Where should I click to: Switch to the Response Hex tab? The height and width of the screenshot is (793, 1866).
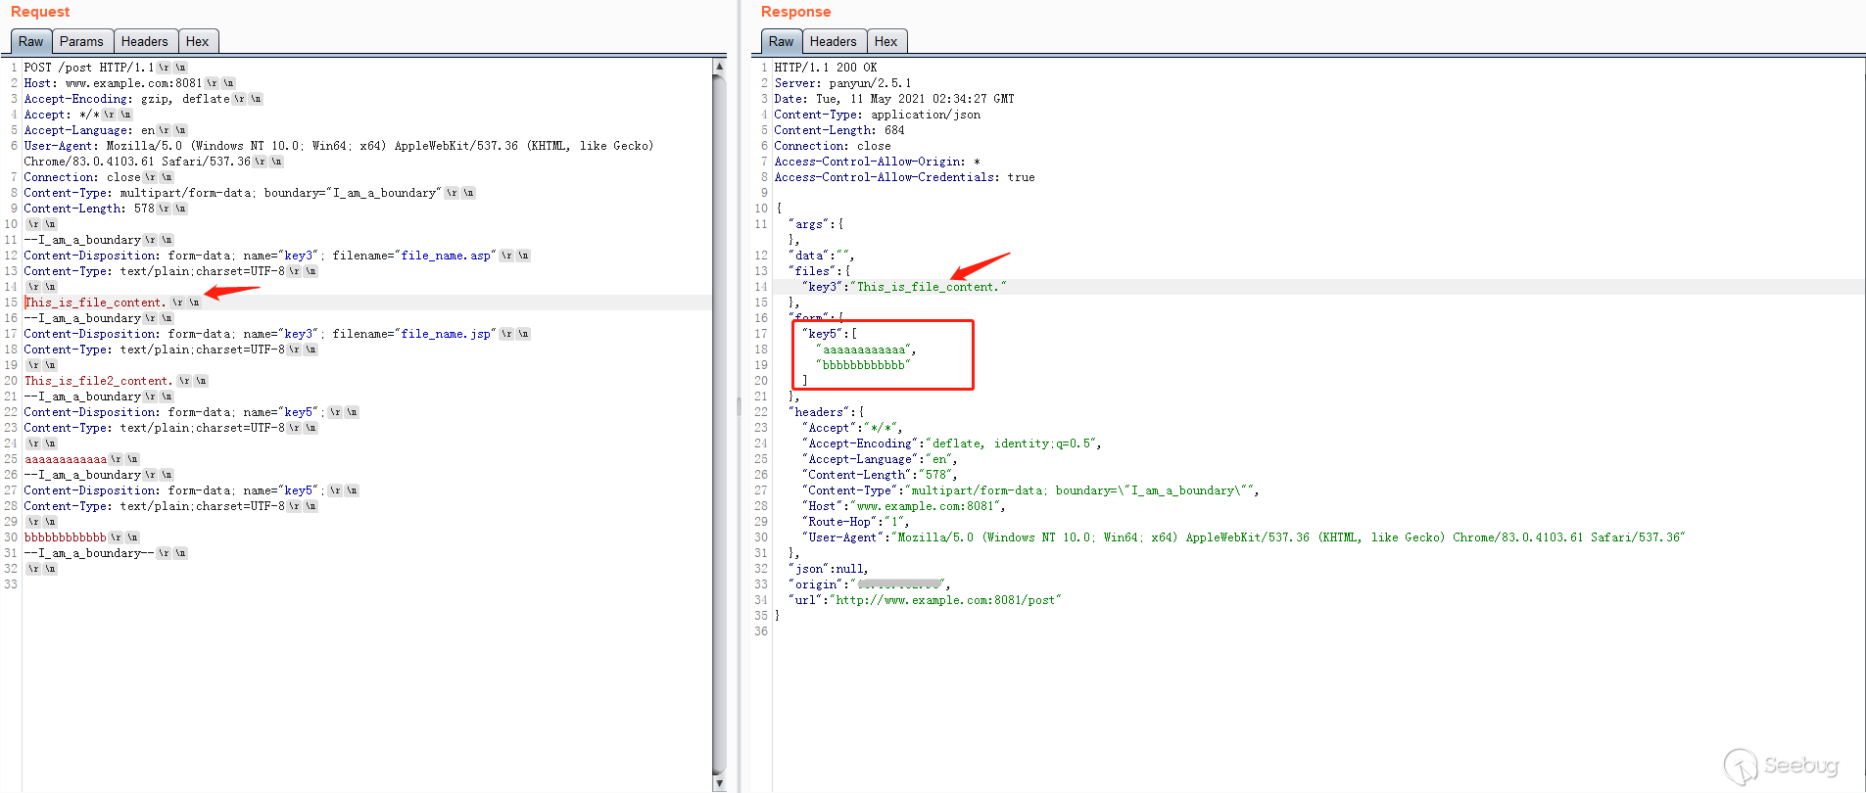point(885,41)
